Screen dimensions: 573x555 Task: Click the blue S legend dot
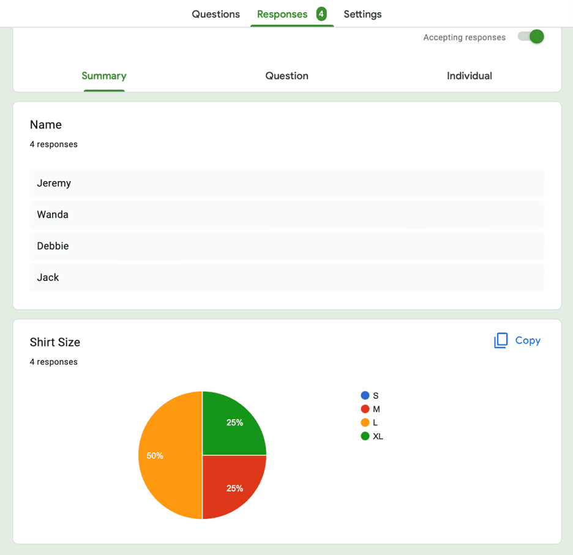(x=365, y=395)
